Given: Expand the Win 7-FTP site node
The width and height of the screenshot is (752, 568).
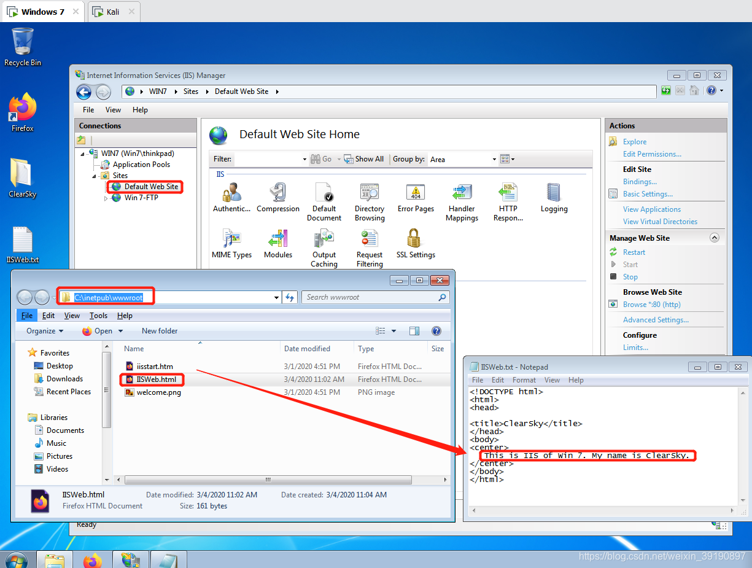Looking at the screenshot, I should point(106,198).
